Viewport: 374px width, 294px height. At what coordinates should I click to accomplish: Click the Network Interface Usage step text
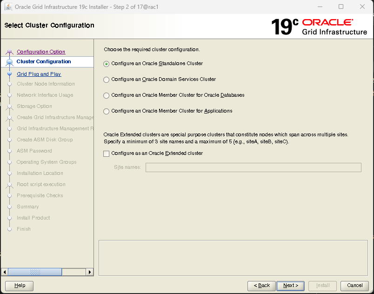45,95
